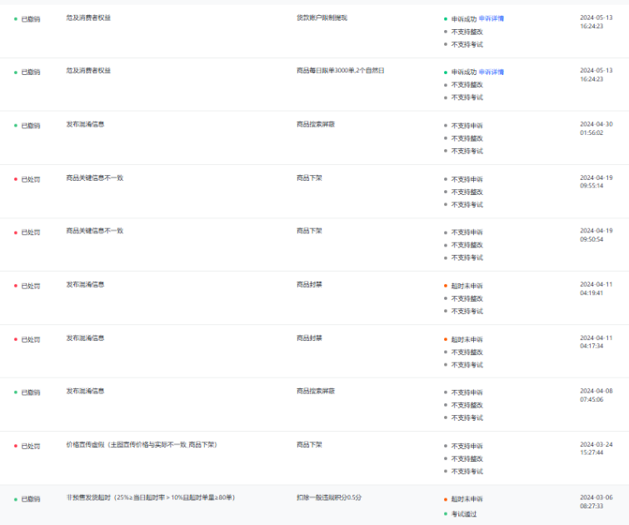Select the 2024-04-11 04:19:41 timestamp
Viewport: 629px width, 525px height.
pyautogui.click(x=596, y=287)
